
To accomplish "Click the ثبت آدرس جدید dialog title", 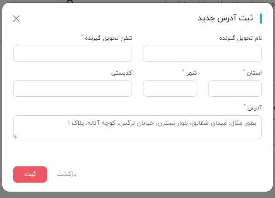I will pos(225,18).
